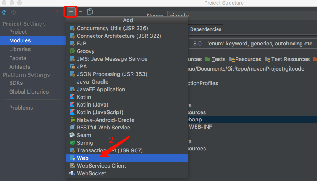Image resolution: width=317 pixels, height=181 pixels.
Task: Select Modules in the sidebar
Action: (x=33, y=40)
